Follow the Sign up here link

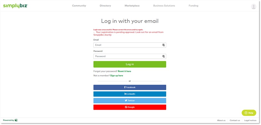click(116, 76)
